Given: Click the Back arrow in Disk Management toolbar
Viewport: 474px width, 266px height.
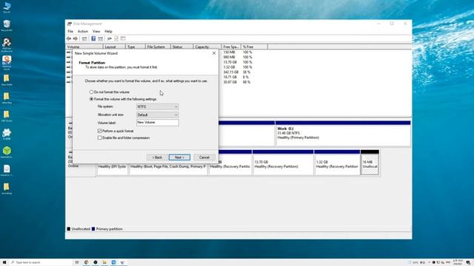Looking at the screenshot, I should (69, 38).
